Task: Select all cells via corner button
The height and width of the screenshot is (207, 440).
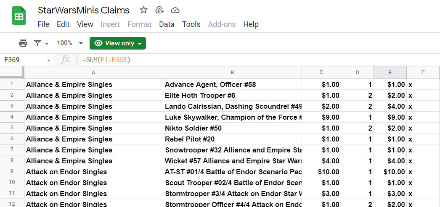Action: 12,72
